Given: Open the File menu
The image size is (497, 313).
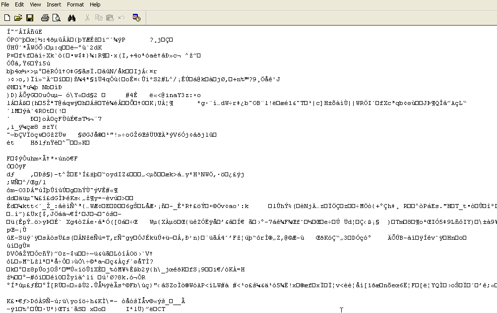Looking at the screenshot, I should (5, 4).
